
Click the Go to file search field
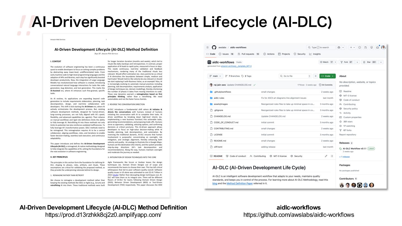295,76
